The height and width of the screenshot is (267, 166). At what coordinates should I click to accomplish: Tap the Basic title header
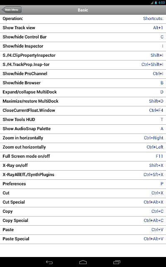click(x=83, y=10)
